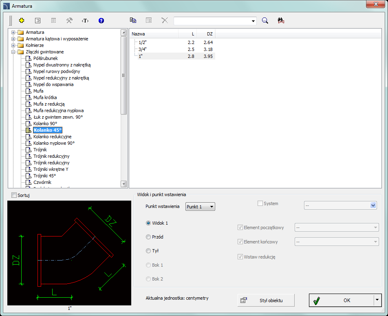Expand Armatura kątowa i wyposażenie folder
This screenshot has width=388, height=316.
(x=13, y=39)
